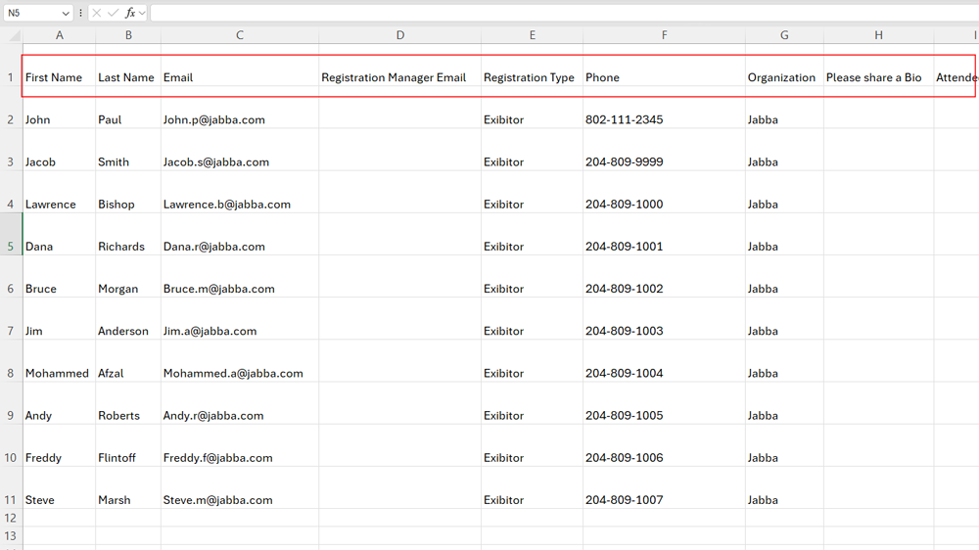Click the Registration Manager Email header cell
979x550 pixels.
click(394, 77)
